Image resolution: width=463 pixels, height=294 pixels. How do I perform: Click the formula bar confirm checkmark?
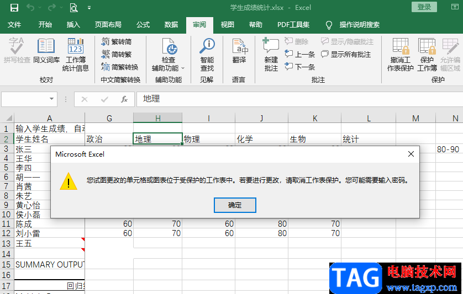[x=104, y=99]
